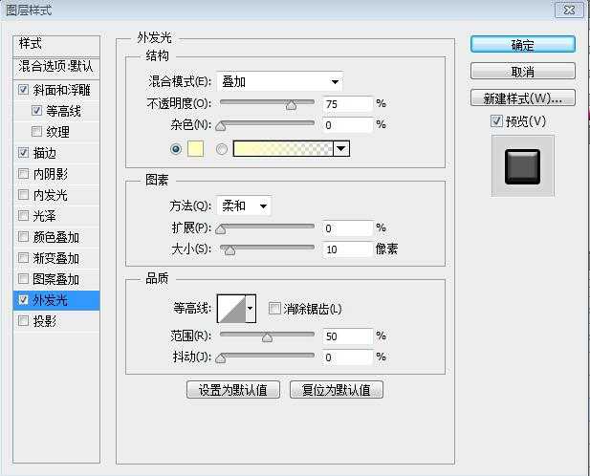
Task: Open the 描边 style settings
Action: (x=45, y=153)
